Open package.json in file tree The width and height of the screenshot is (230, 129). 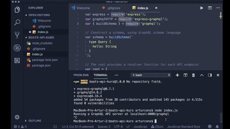point(41,66)
